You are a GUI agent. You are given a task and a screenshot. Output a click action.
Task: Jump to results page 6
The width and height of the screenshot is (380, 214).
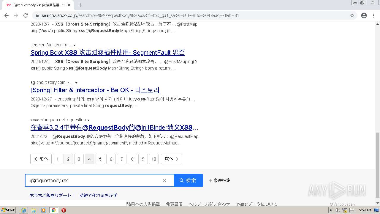pyautogui.click(x=111, y=159)
